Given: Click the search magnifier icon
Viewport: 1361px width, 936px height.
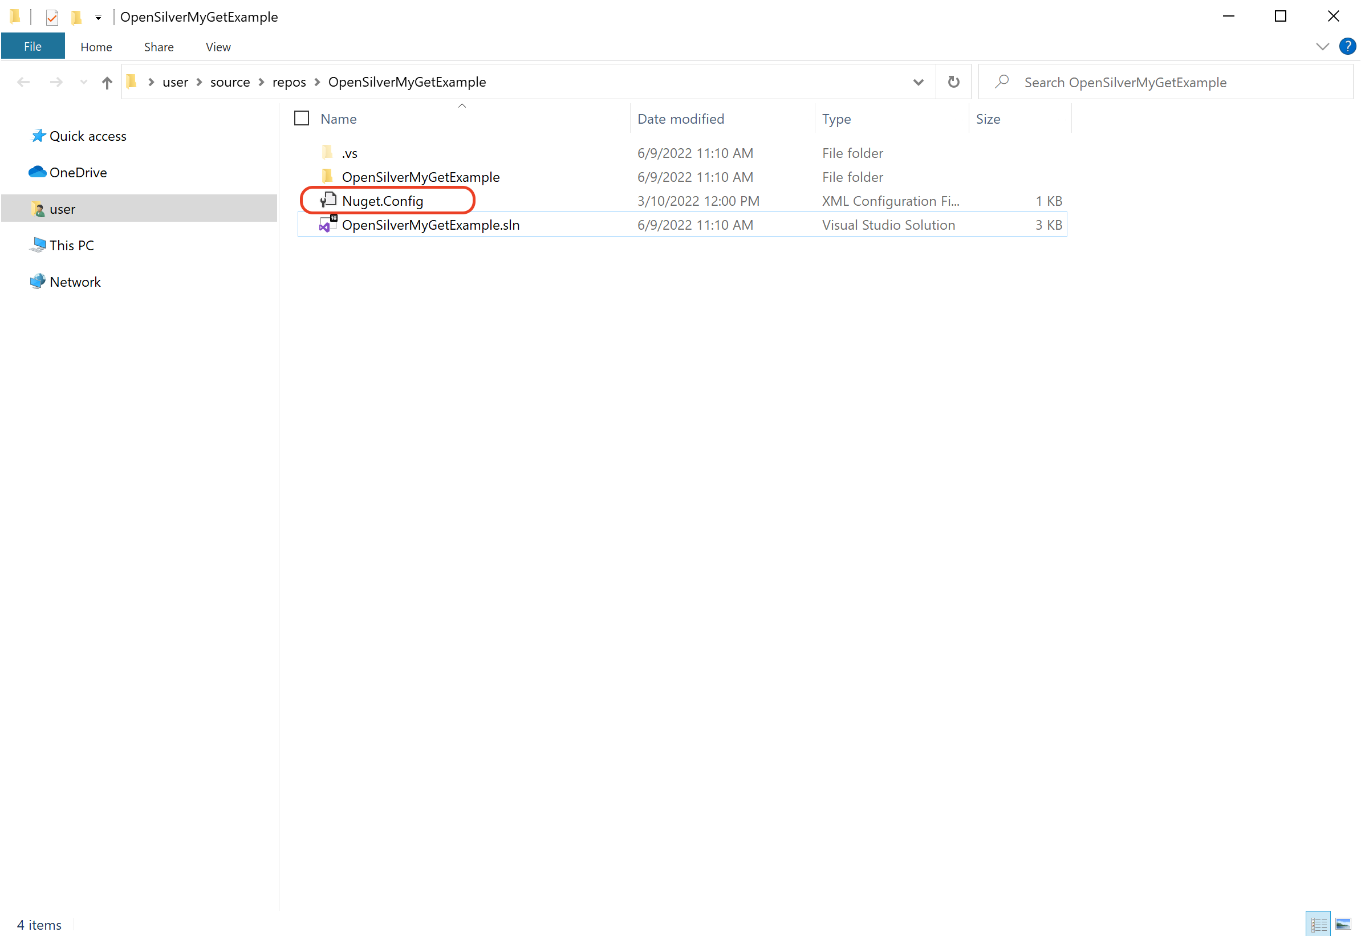Looking at the screenshot, I should coord(1002,82).
